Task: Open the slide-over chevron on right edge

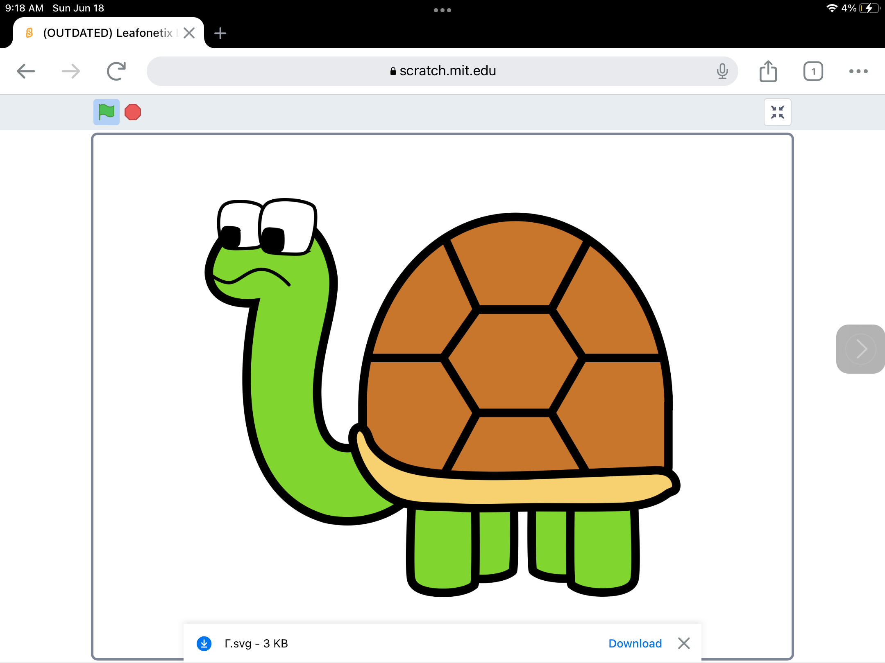Action: (860, 349)
